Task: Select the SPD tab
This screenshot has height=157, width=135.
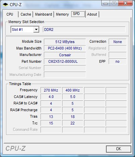Action: pyautogui.click(x=78, y=14)
